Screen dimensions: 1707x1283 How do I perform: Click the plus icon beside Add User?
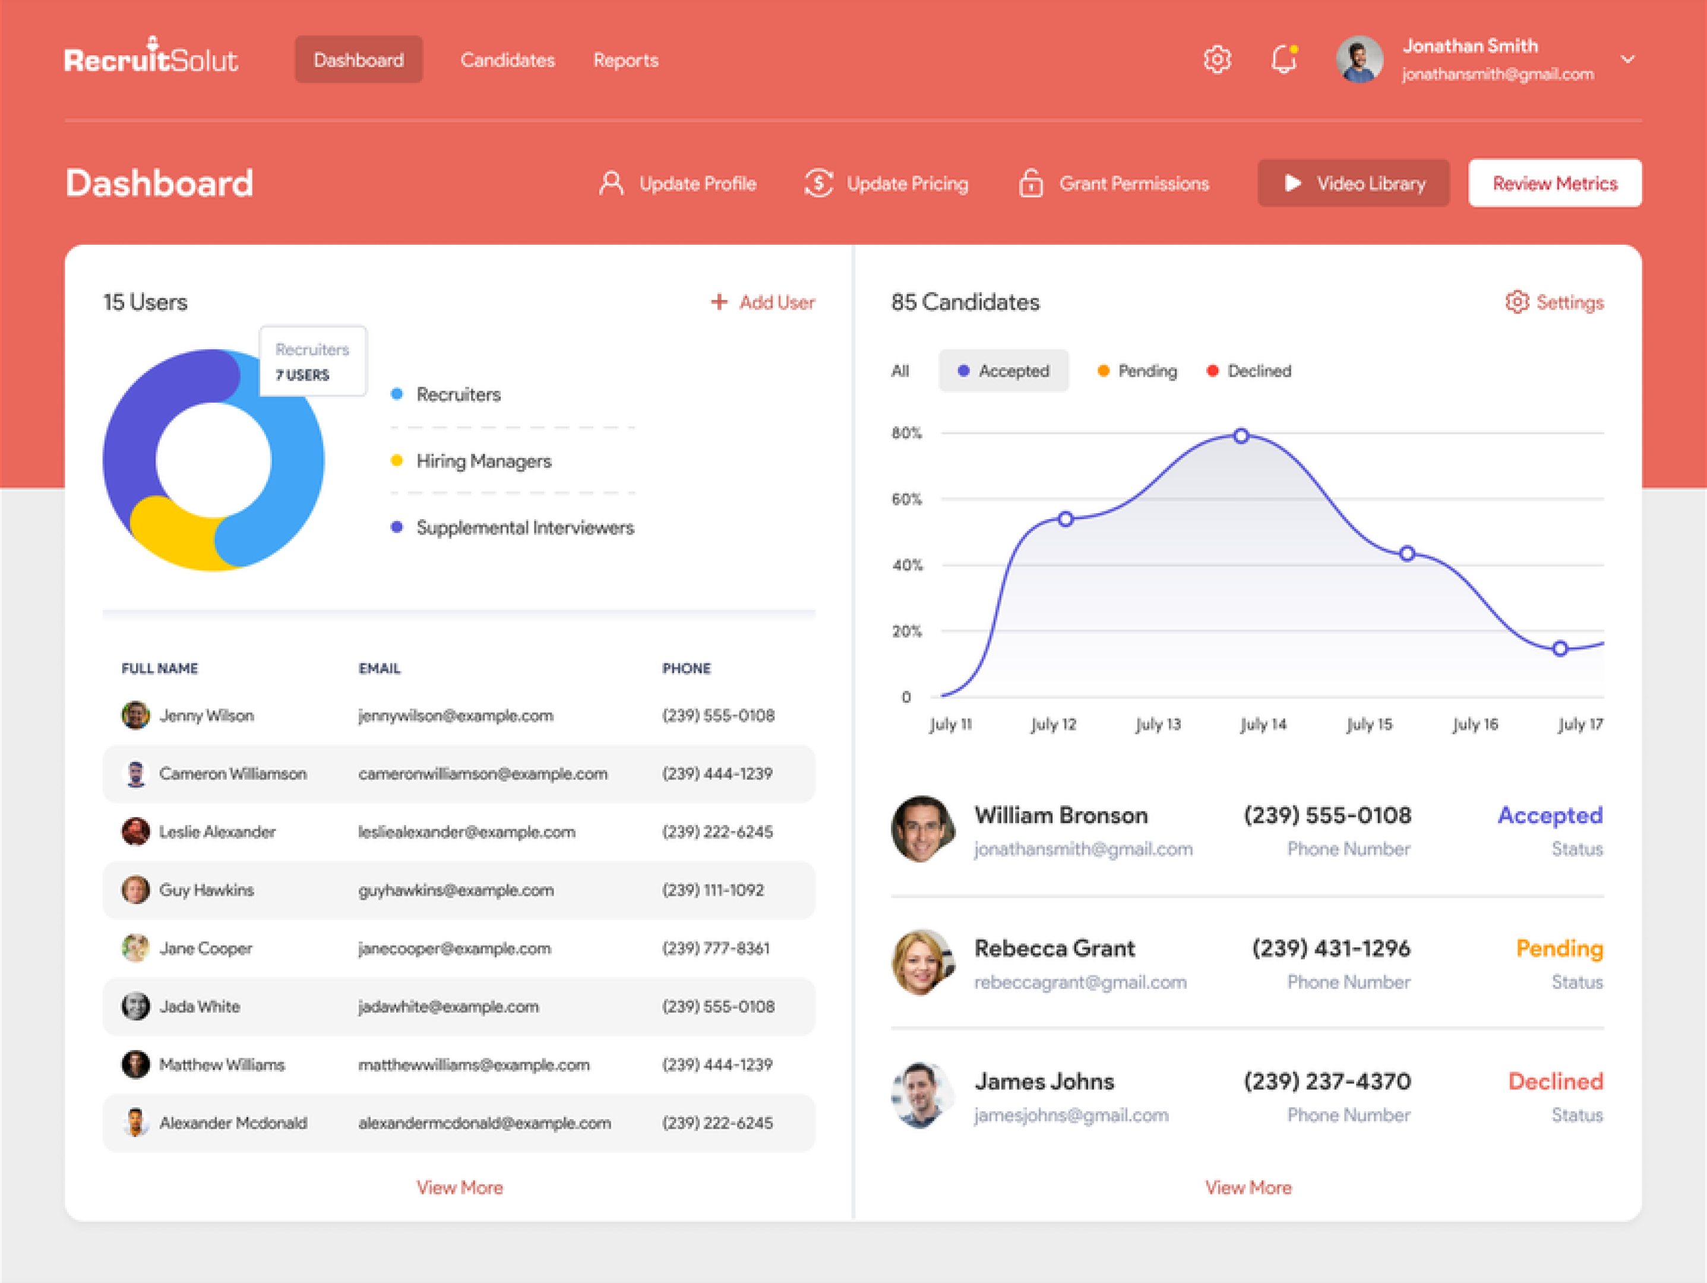(719, 302)
